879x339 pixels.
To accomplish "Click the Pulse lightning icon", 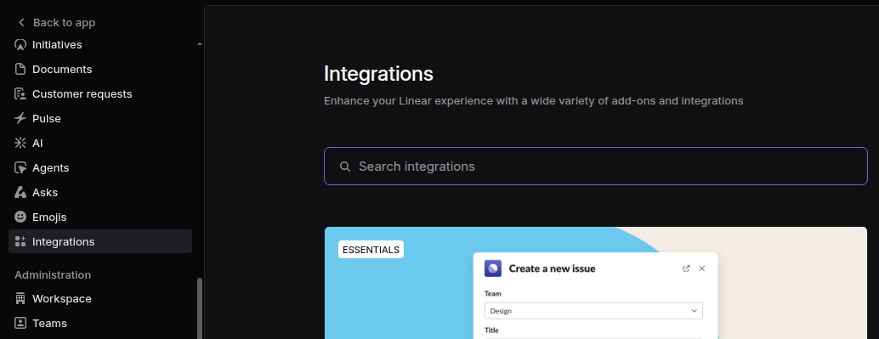I will pos(20,119).
